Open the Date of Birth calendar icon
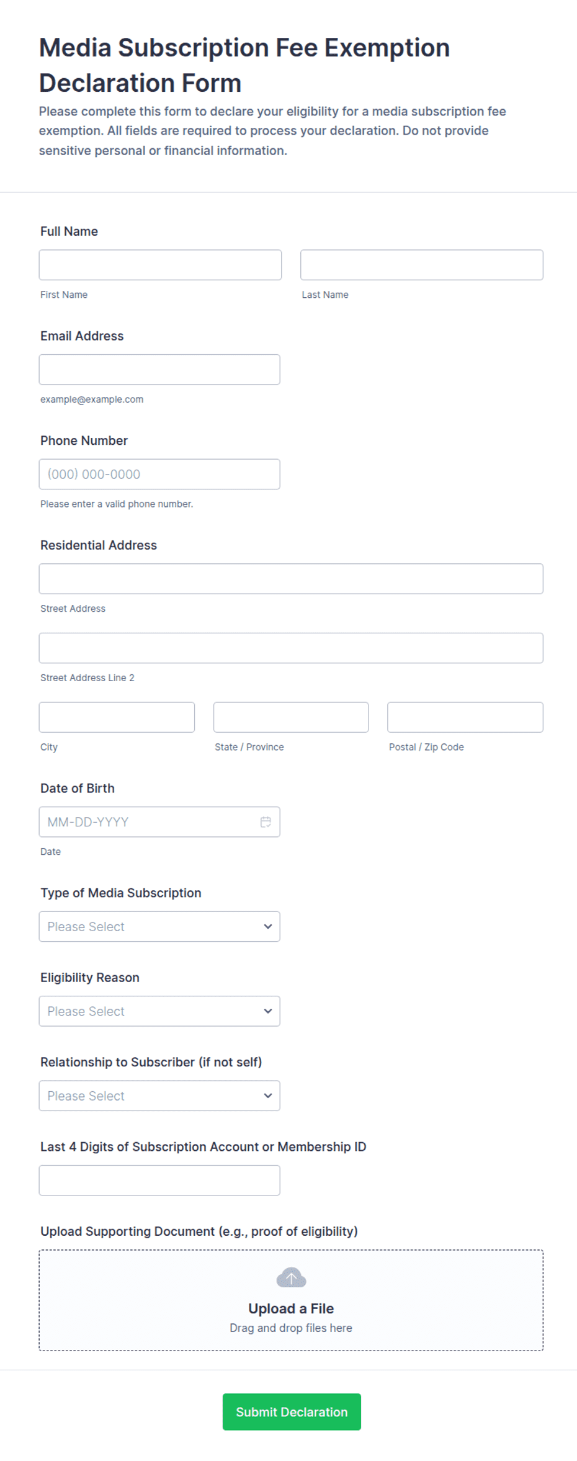Viewport: 577px width, 1461px height. point(266,822)
